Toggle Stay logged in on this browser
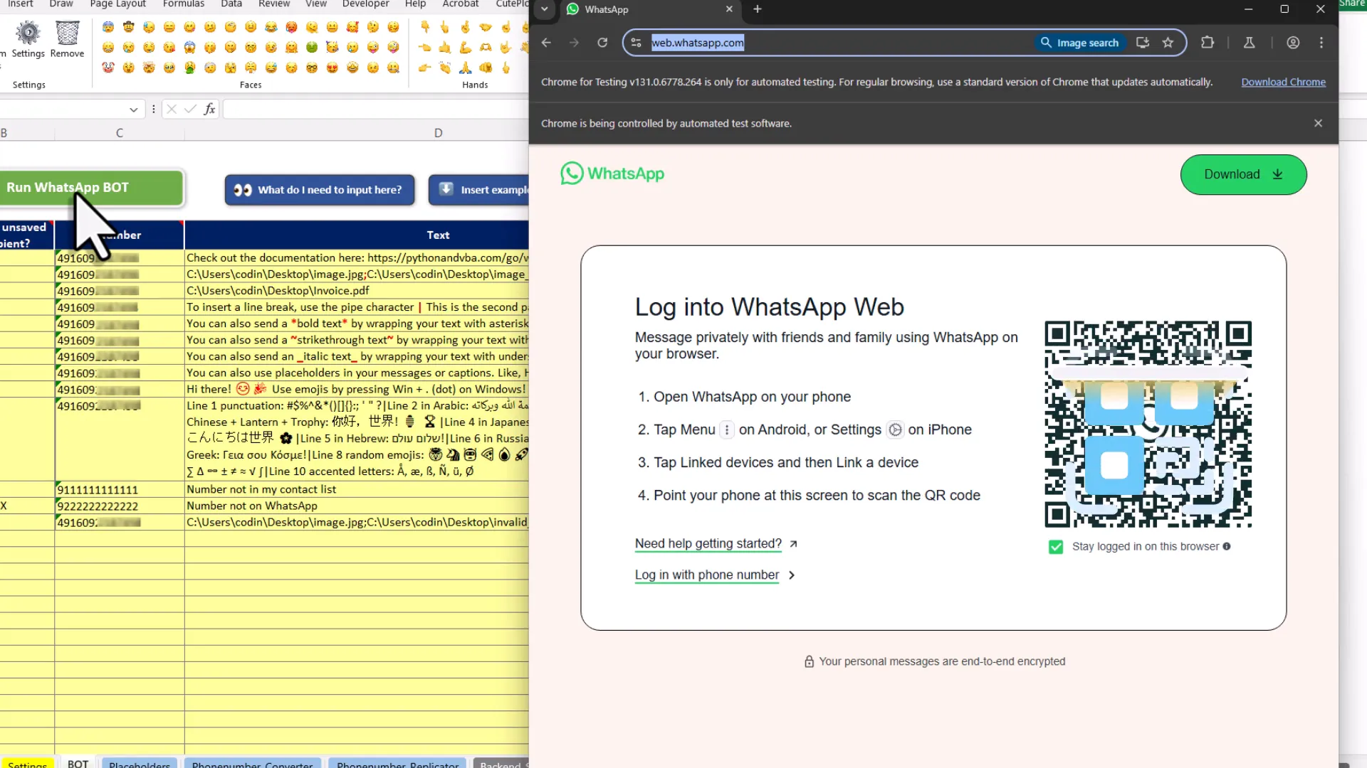The image size is (1367, 768). tap(1056, 547)
